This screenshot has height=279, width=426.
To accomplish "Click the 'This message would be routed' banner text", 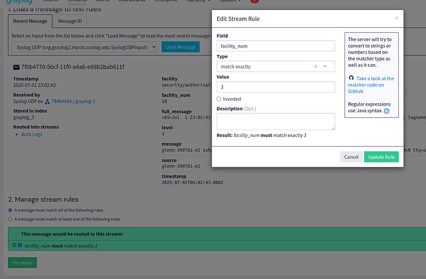I will click(x=72, y=234).
